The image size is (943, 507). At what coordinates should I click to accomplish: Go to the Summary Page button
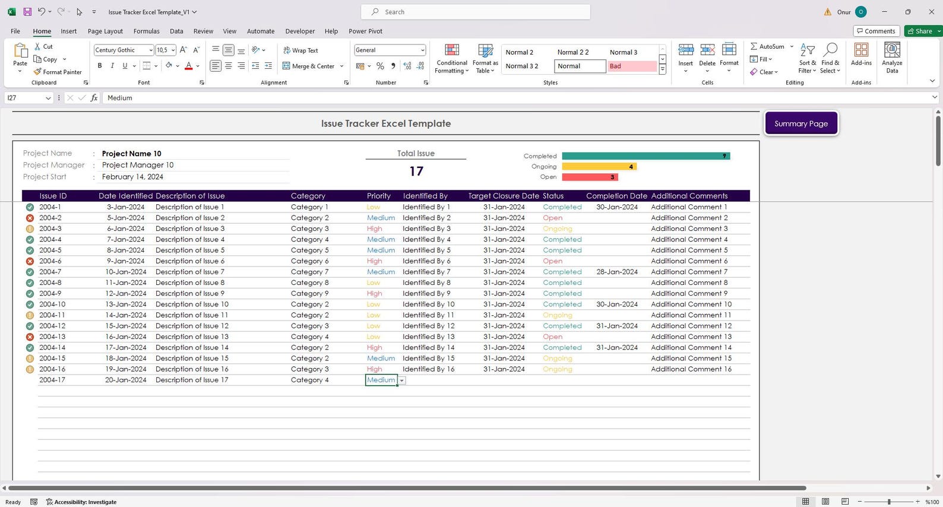click(x=801, y=123)
